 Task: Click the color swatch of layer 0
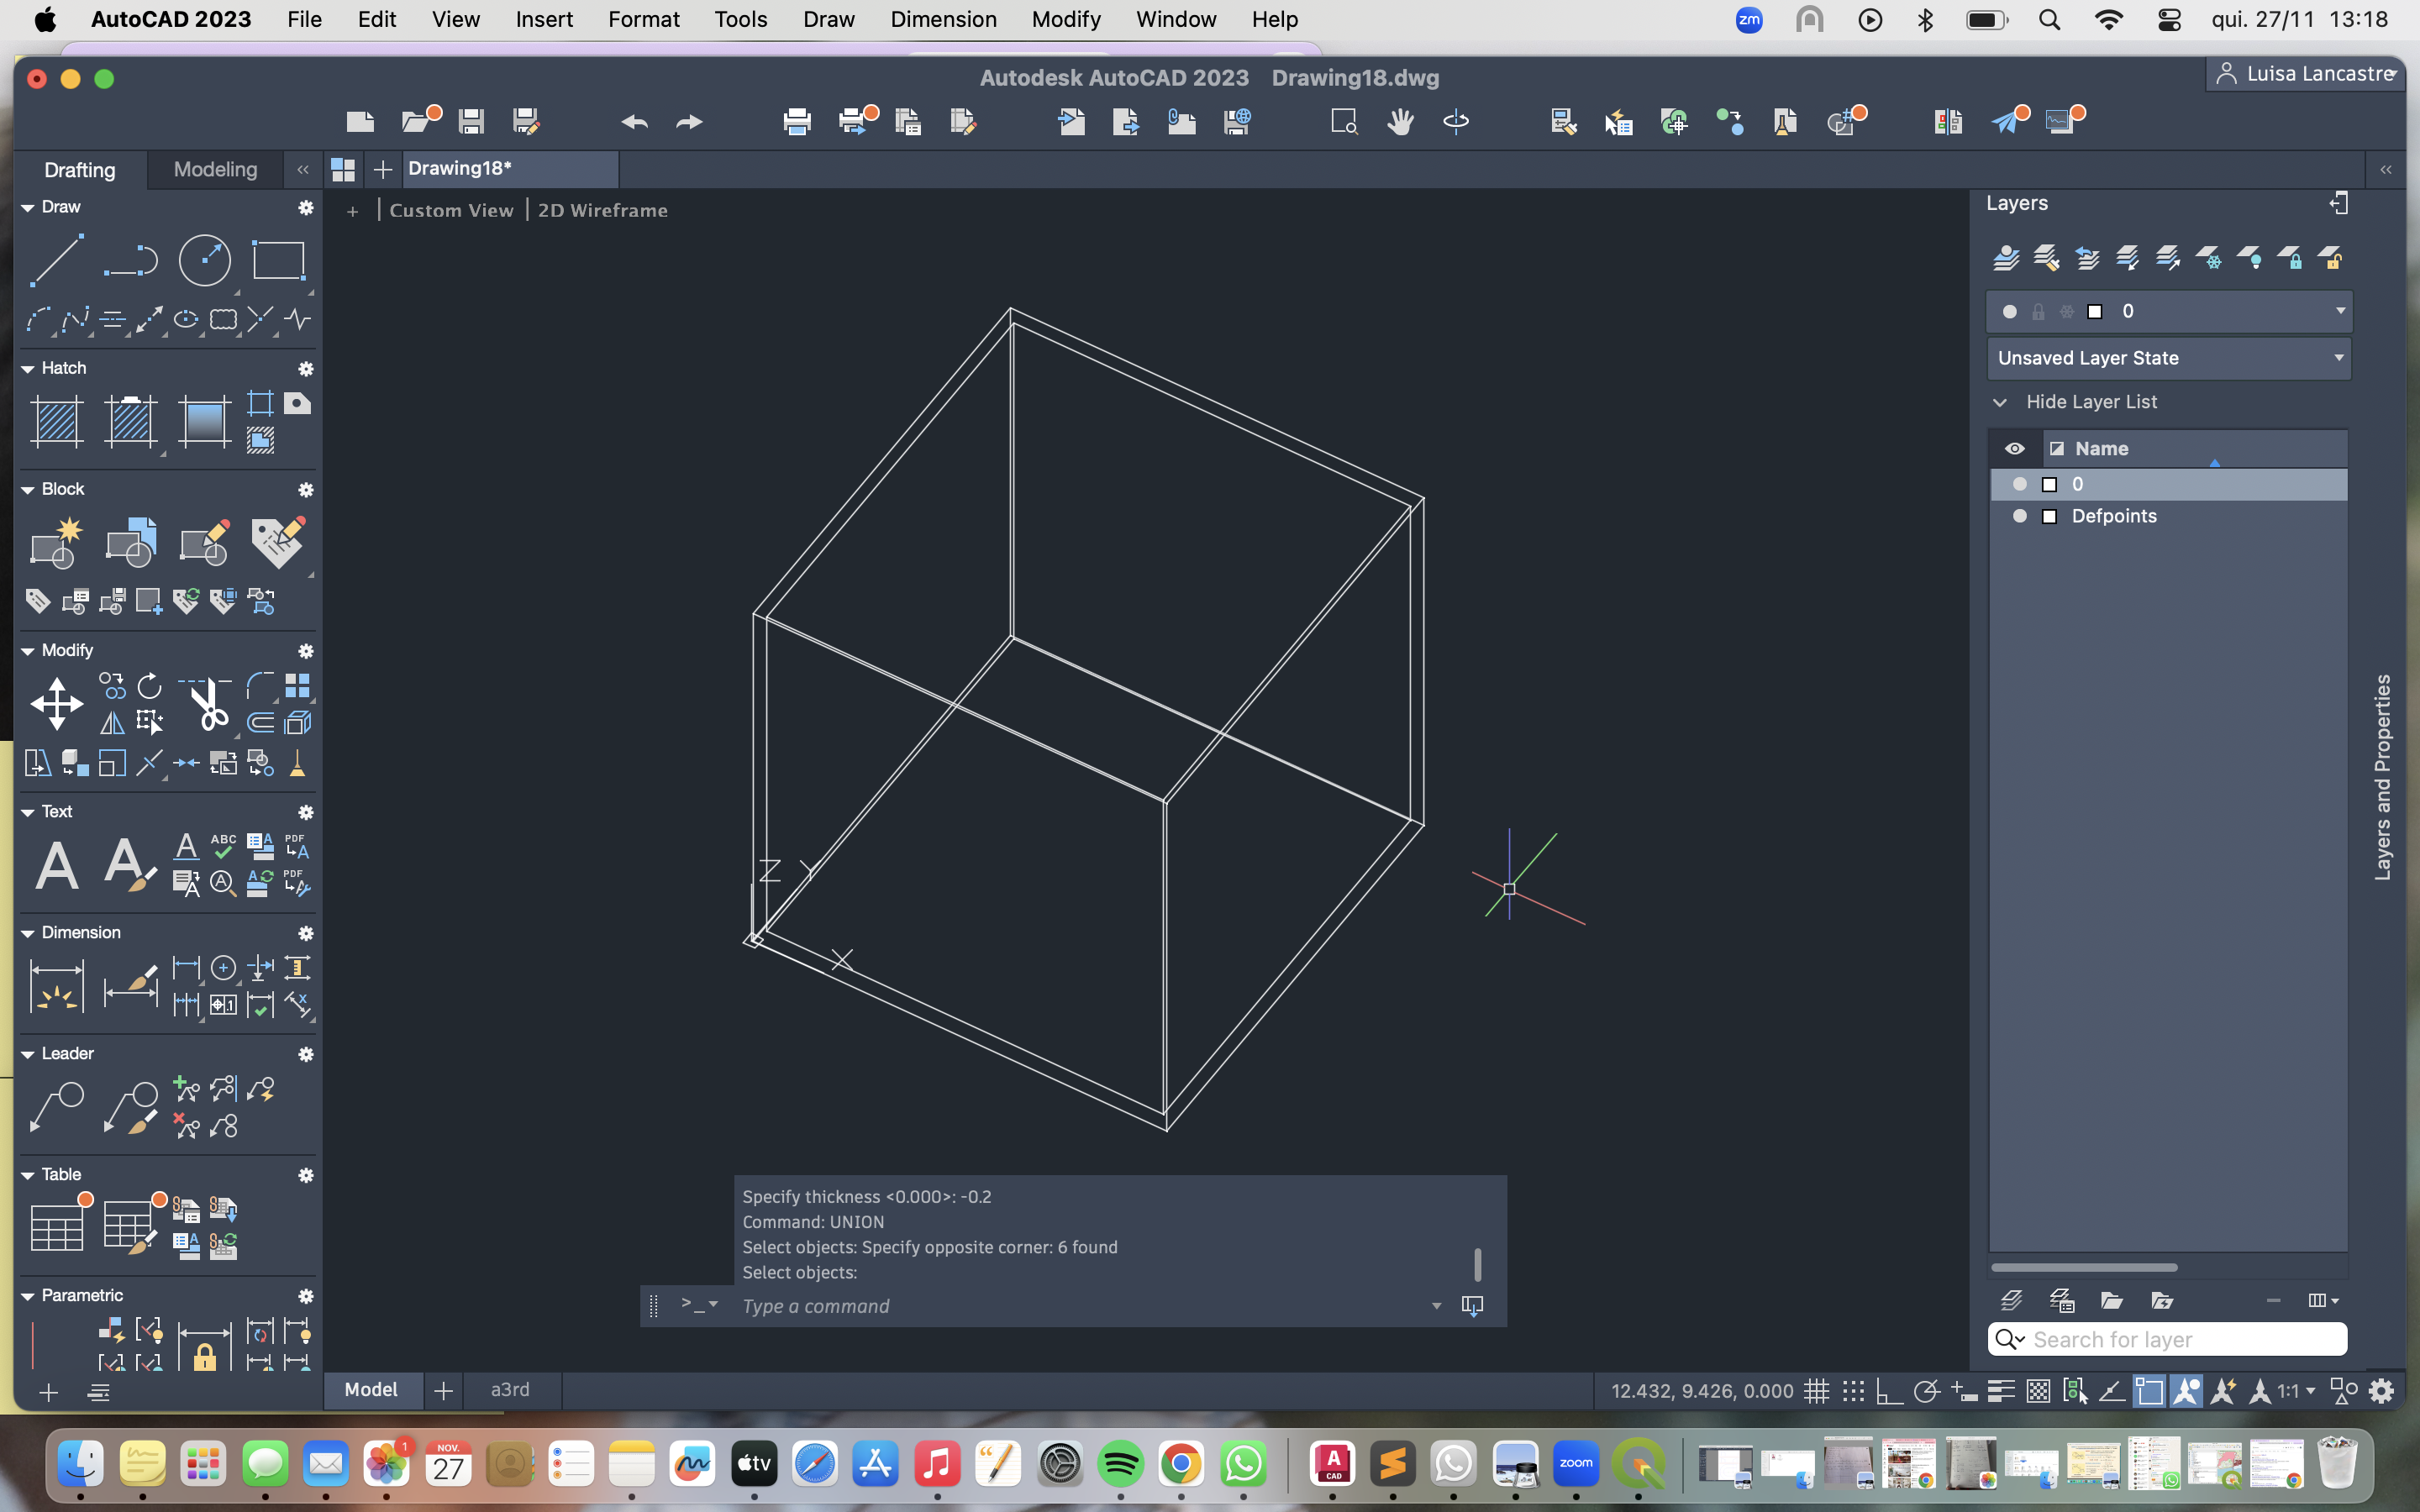[x=2049, y=485]
